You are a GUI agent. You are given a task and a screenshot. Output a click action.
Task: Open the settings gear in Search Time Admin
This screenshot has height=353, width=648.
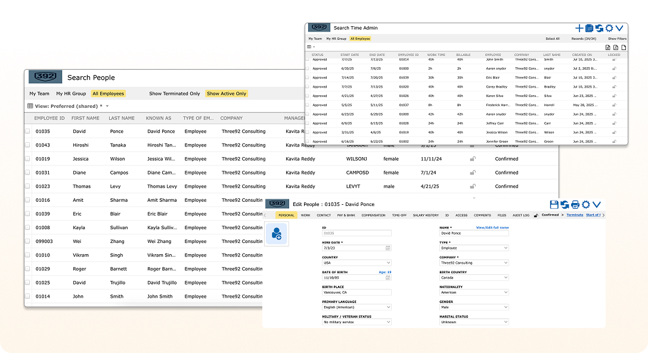609,28
